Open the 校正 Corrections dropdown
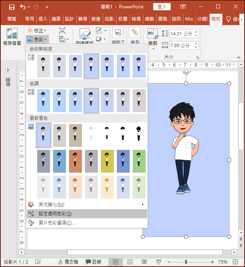Image resolution: width=245 pixels, height=267 pixels. [37, 31]
